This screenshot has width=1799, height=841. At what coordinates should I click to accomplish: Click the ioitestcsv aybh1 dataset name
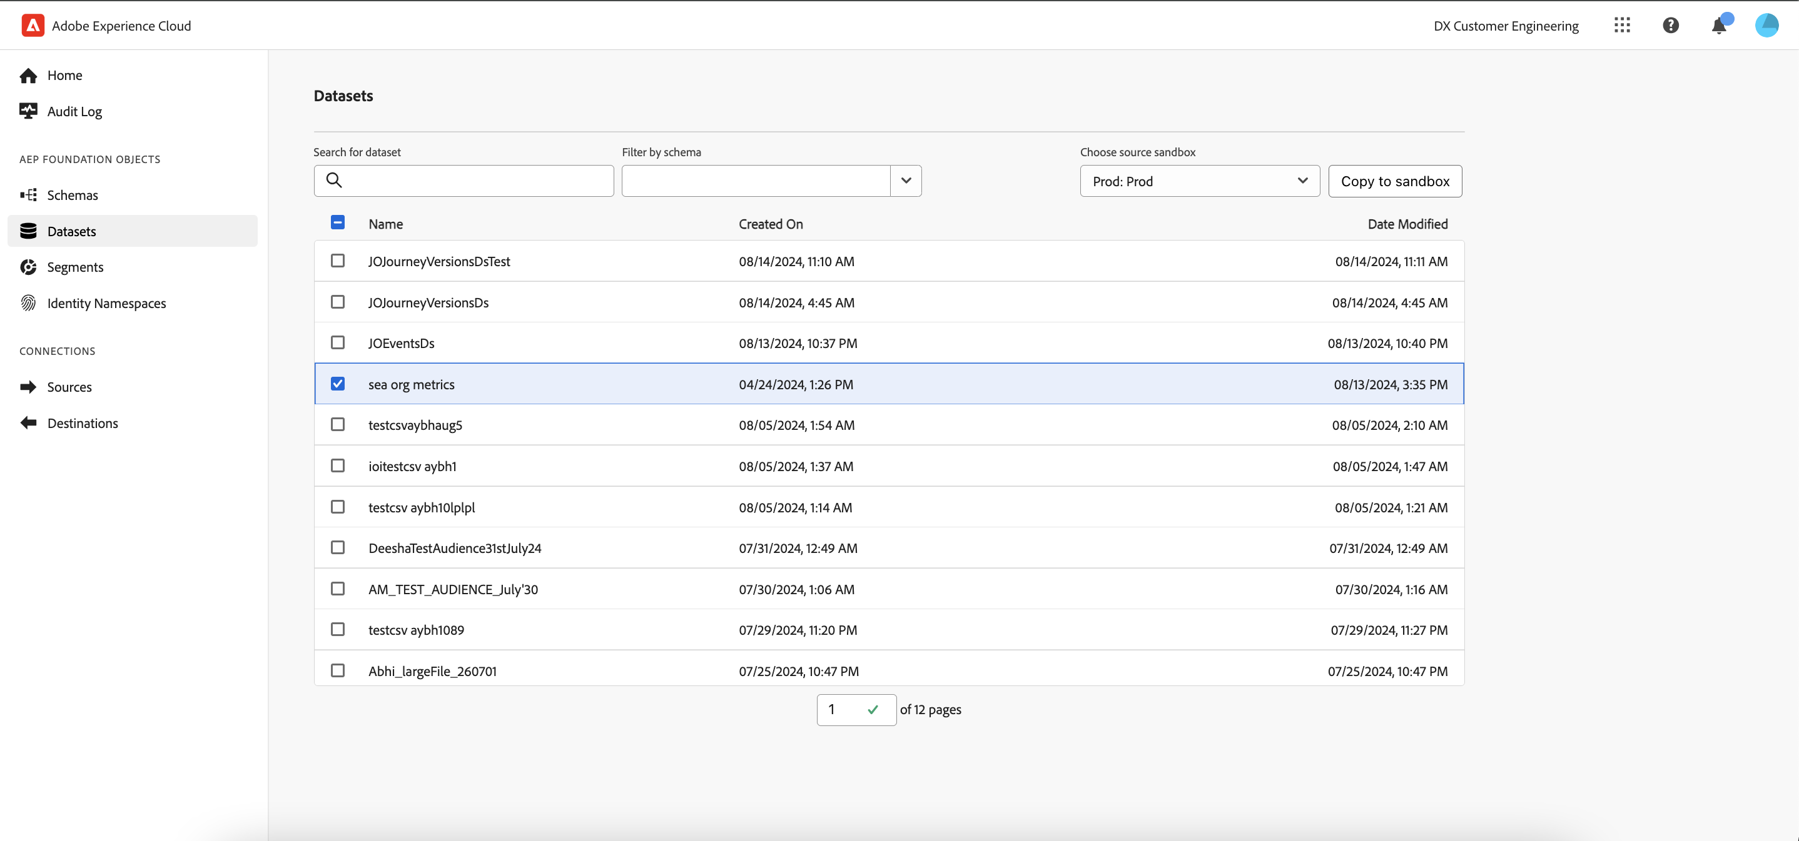coord(412,467)
